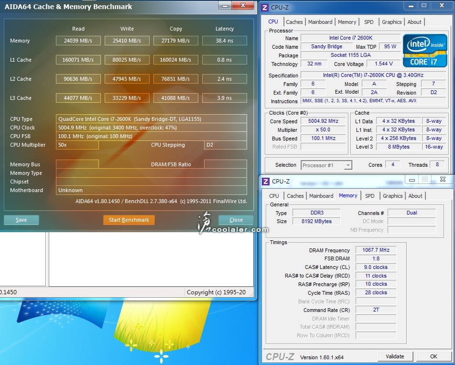The image size is (455, 365).
Task: Open the Graphics tab in upper CPU-Z
Action: tap(392, 22)
